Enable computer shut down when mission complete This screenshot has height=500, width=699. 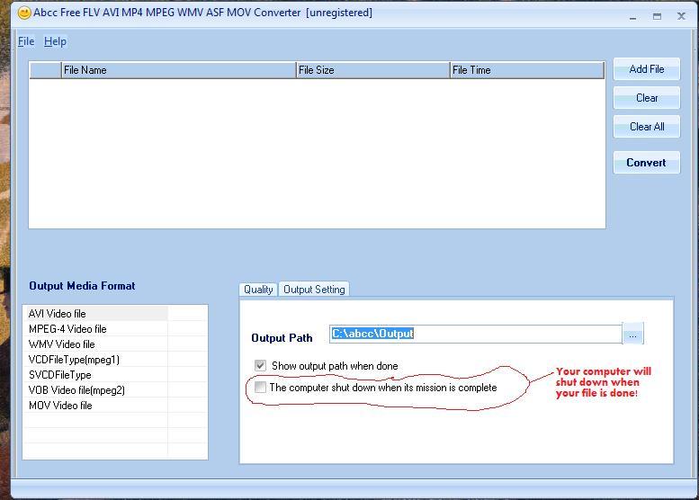point(260,388)
